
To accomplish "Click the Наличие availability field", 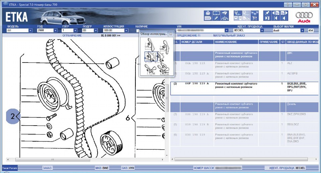I will 137,30.
